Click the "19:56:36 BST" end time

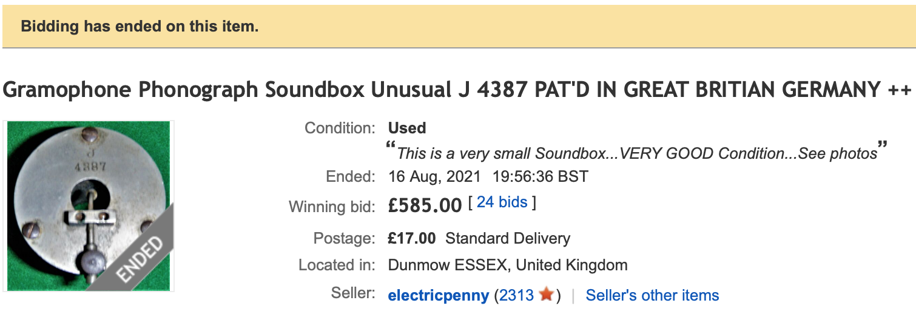click(539, 177)
